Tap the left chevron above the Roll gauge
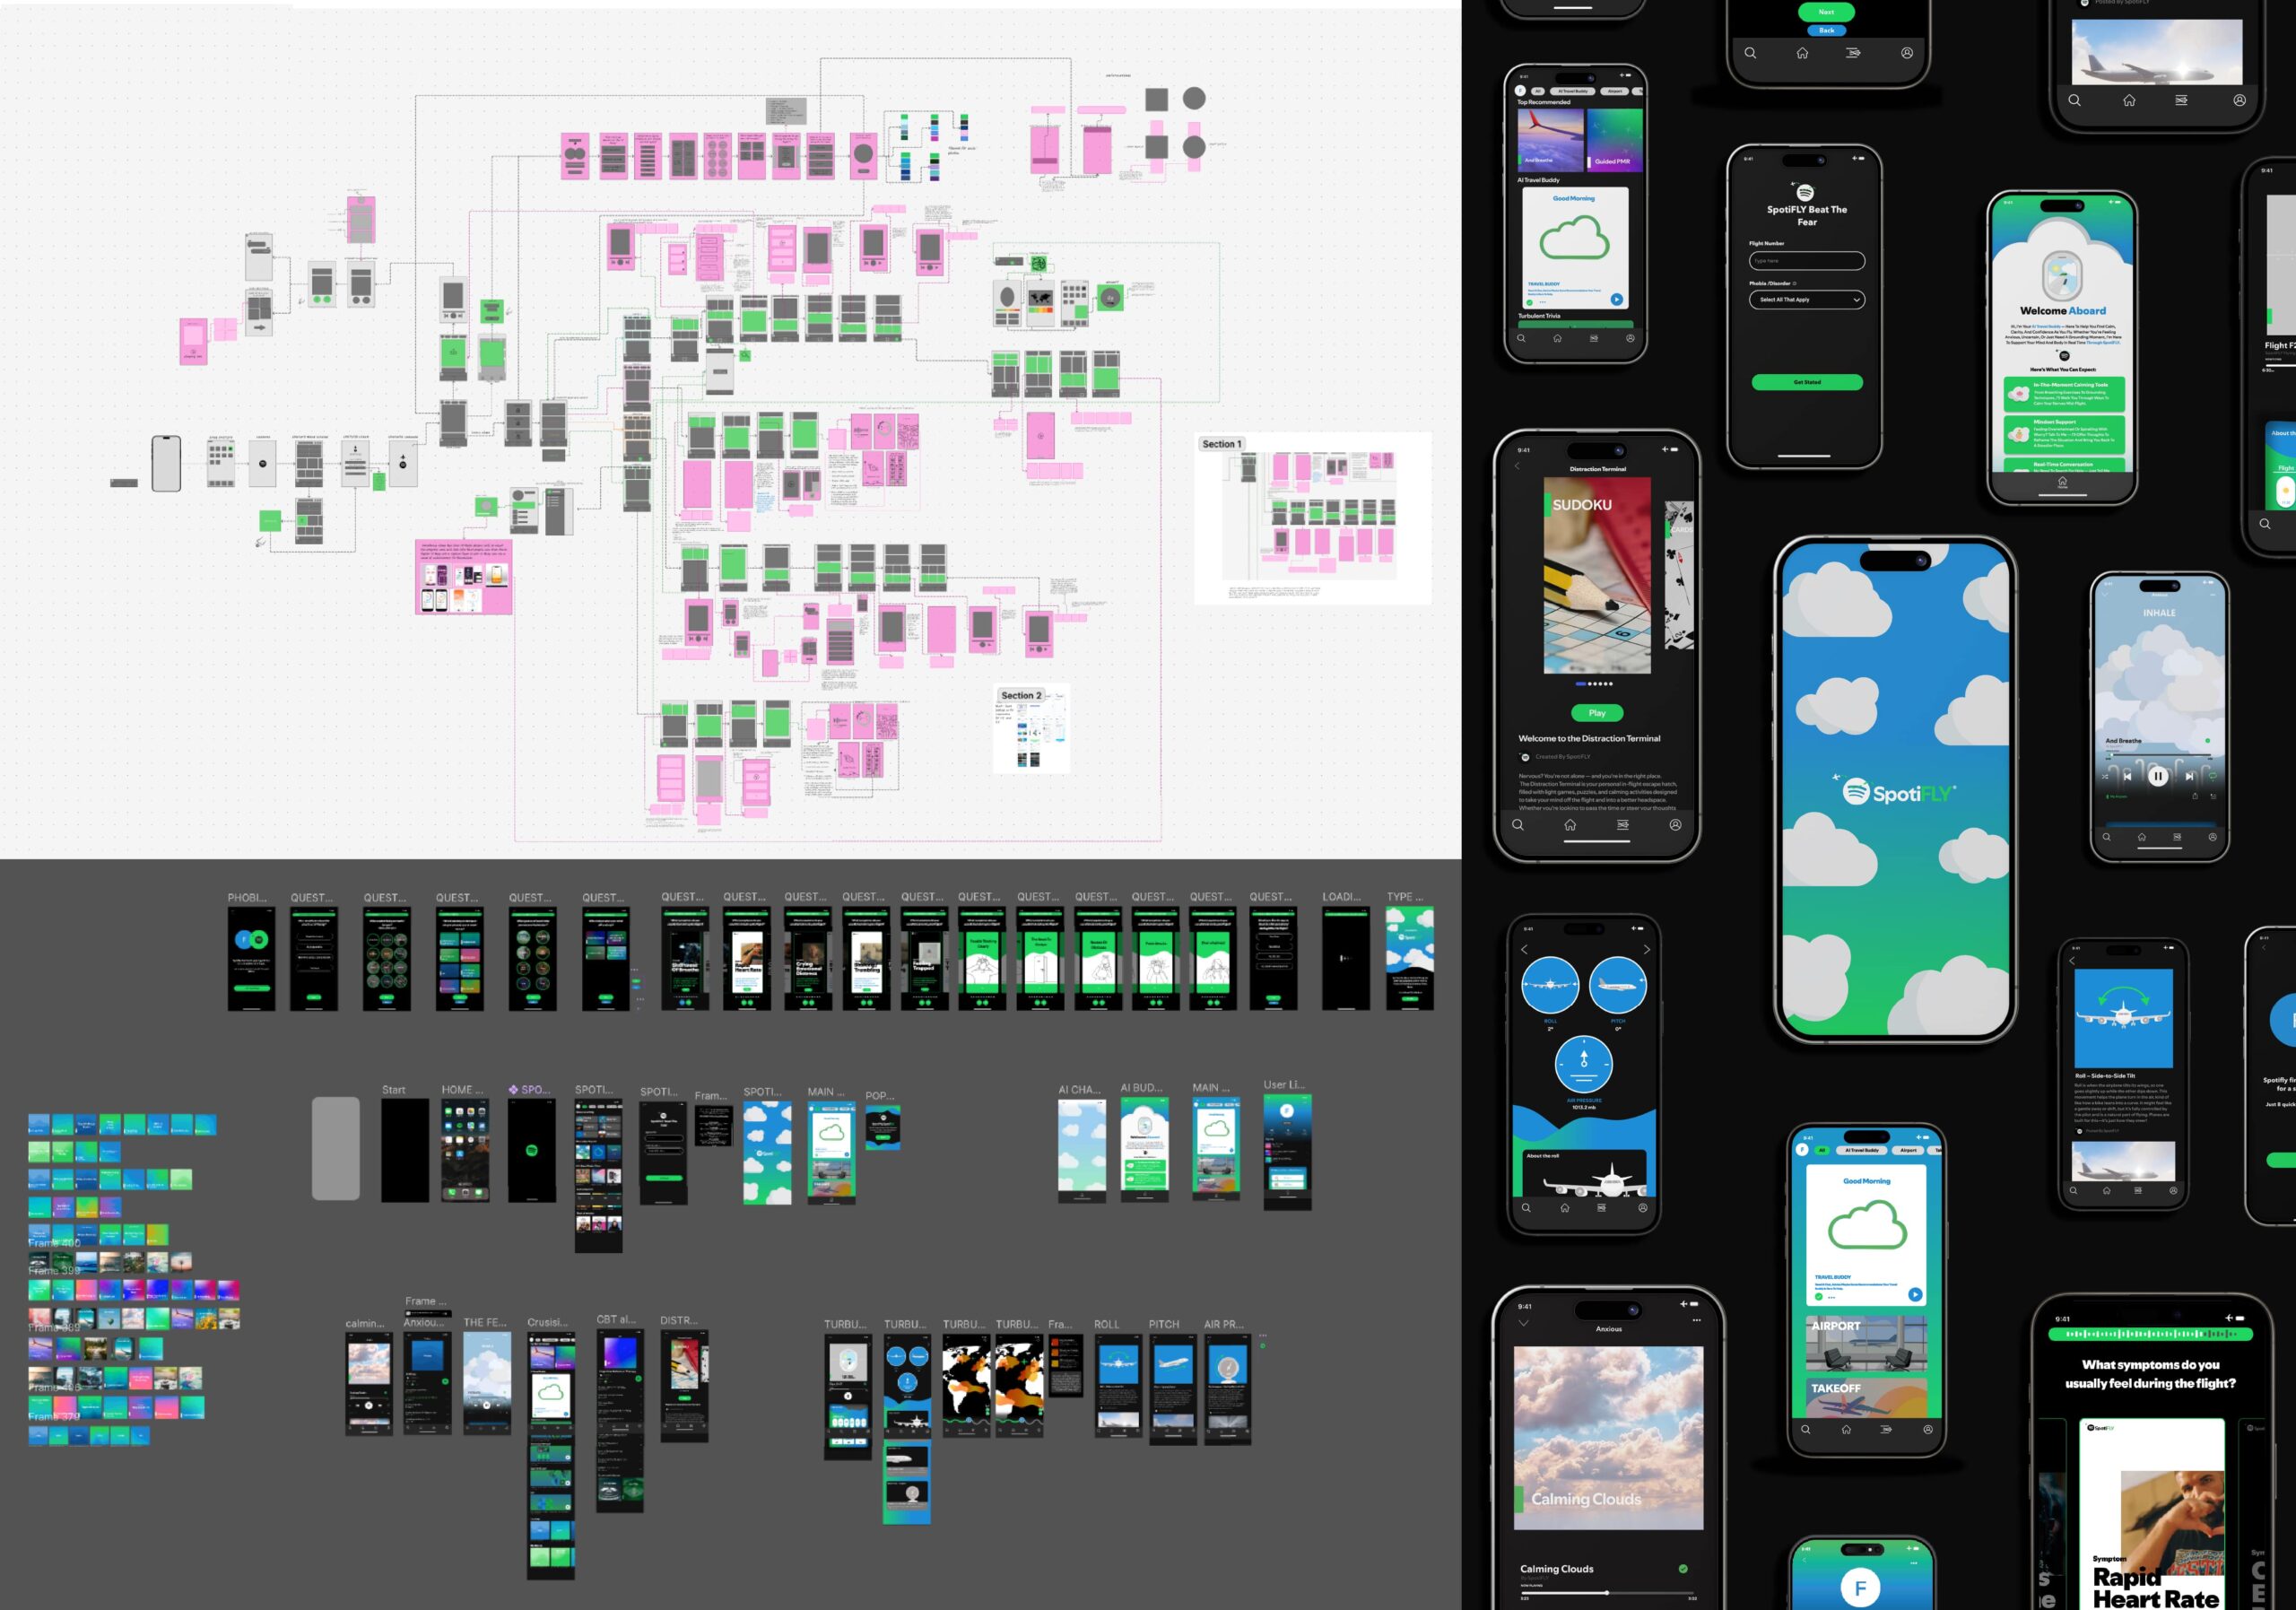Screen dimensions: 2296x1610 pos(1524,949)
